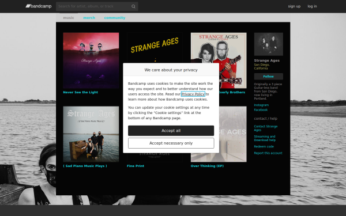Click the We care about your privacy heading
The image size is (346, 216).
click(171, 70)
